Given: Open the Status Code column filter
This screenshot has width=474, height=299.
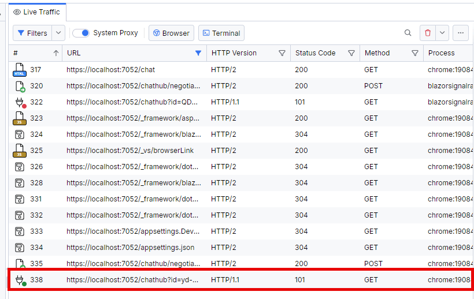Looking at the screenshot, I should 351,53.
